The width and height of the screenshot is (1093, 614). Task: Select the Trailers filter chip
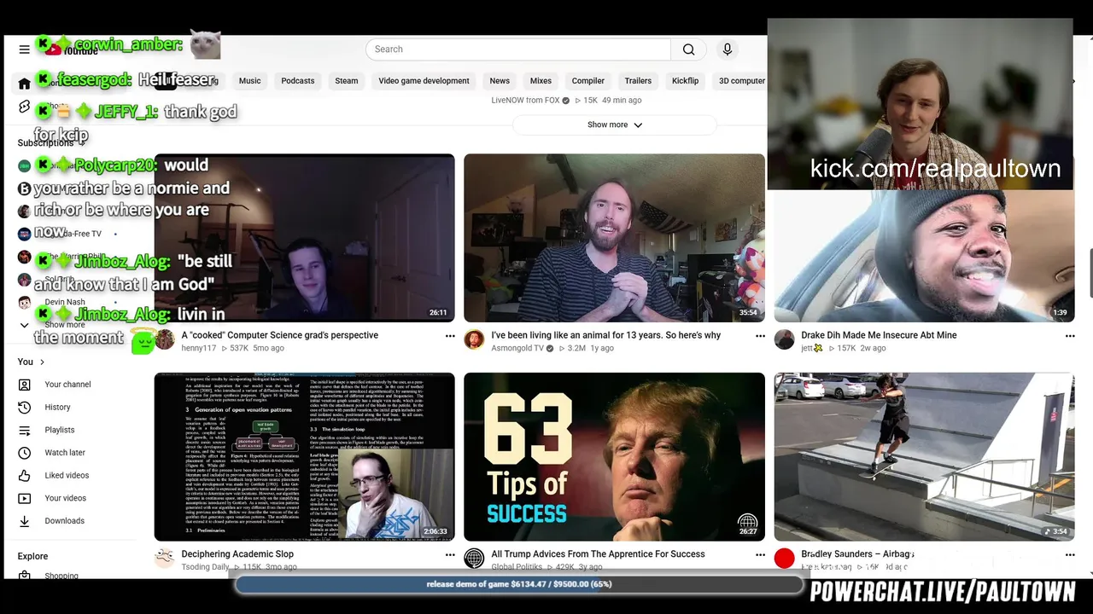(638, 81)
